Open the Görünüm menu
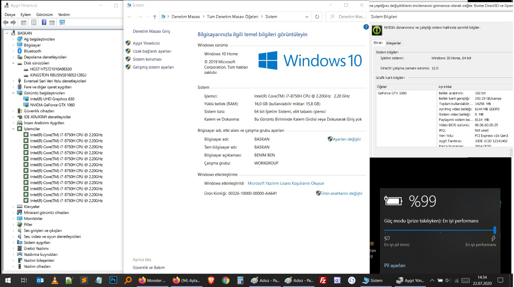Viewport: 514px width, 287px height. [44, 15]
